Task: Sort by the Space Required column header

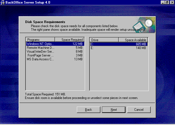Action: [x=69, y=40]
